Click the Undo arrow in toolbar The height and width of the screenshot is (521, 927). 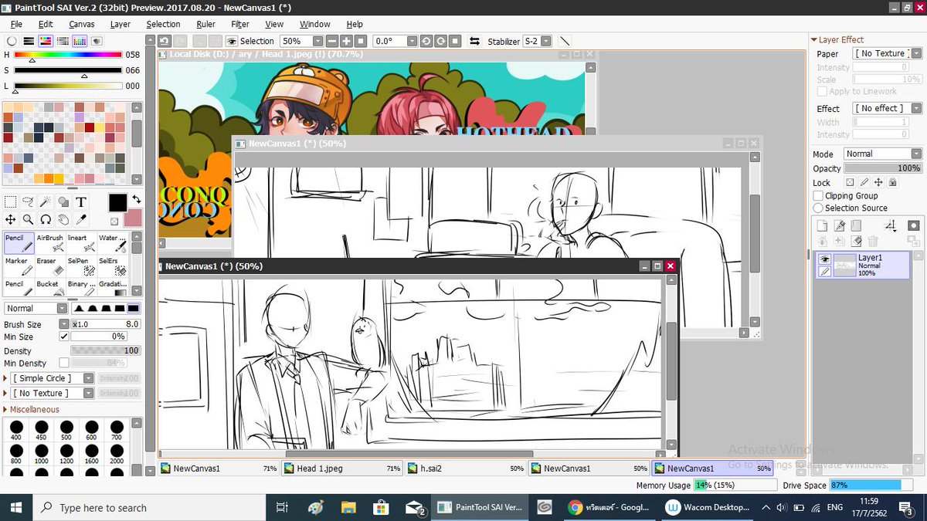[x=164, y=41]
